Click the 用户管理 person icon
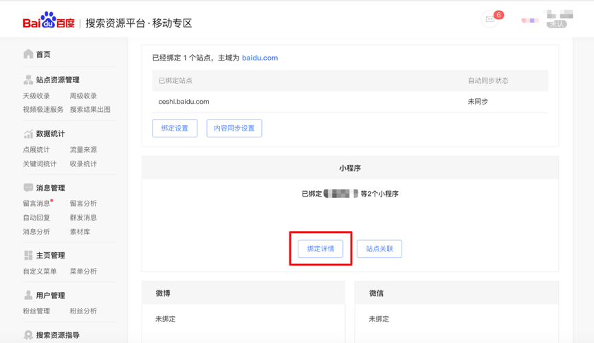Image resolution: width=594 pixels, height=343 pixels. (x=28, y=295)
